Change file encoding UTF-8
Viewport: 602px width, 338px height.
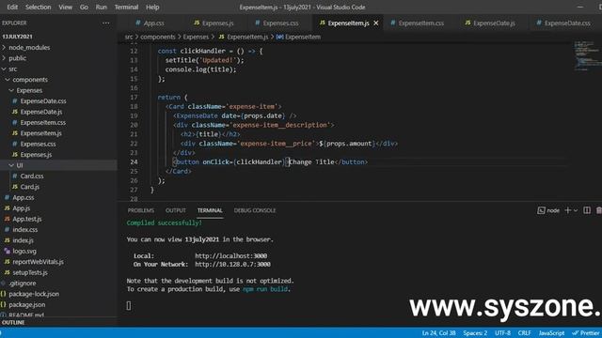(502, 333)
